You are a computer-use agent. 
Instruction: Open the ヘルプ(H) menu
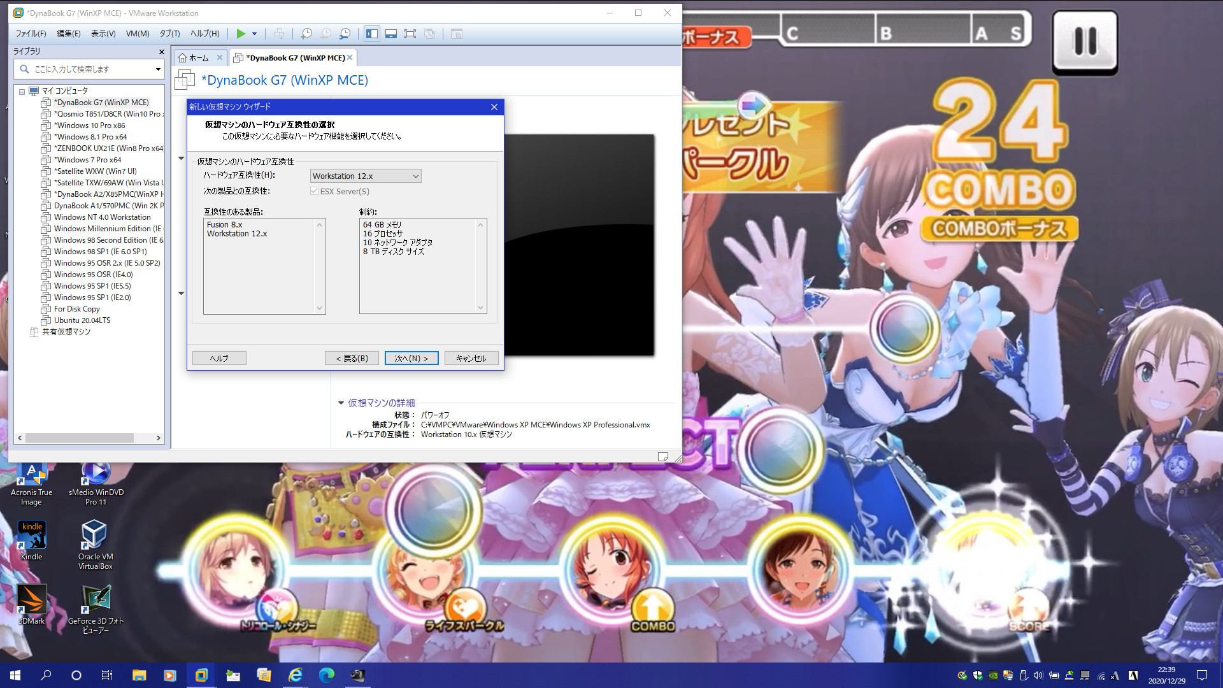click(204, 34)
